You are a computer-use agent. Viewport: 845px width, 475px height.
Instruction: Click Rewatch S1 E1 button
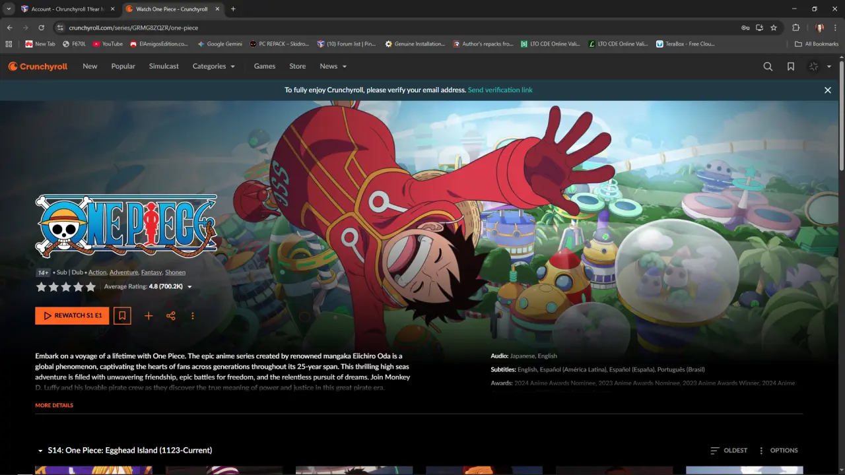tap(72, 316)
